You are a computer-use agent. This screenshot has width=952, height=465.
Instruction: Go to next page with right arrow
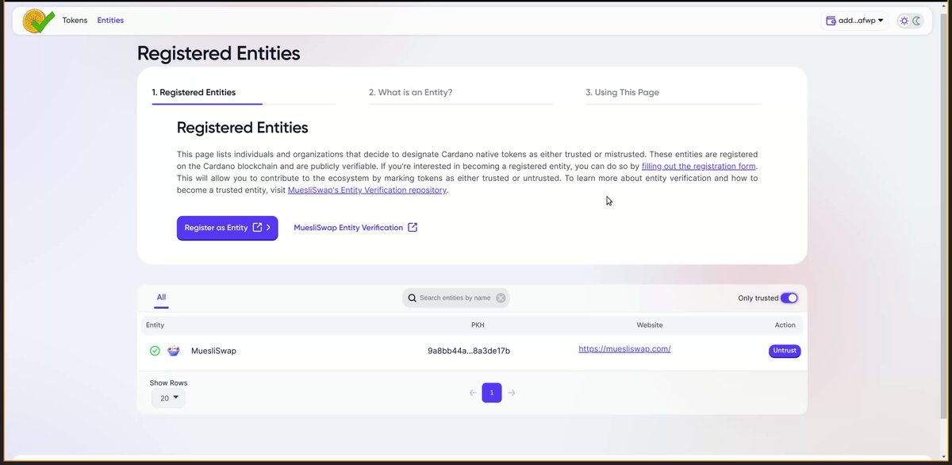[x=512, y=393]
